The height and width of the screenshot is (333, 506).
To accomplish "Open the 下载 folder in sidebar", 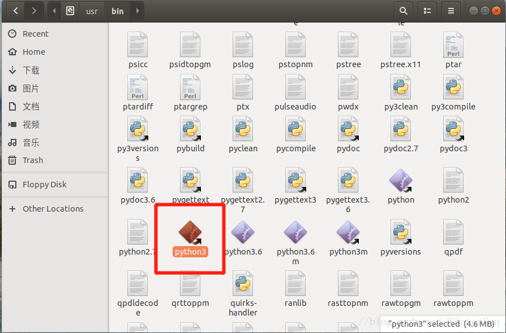I will [x=55, y=70].
